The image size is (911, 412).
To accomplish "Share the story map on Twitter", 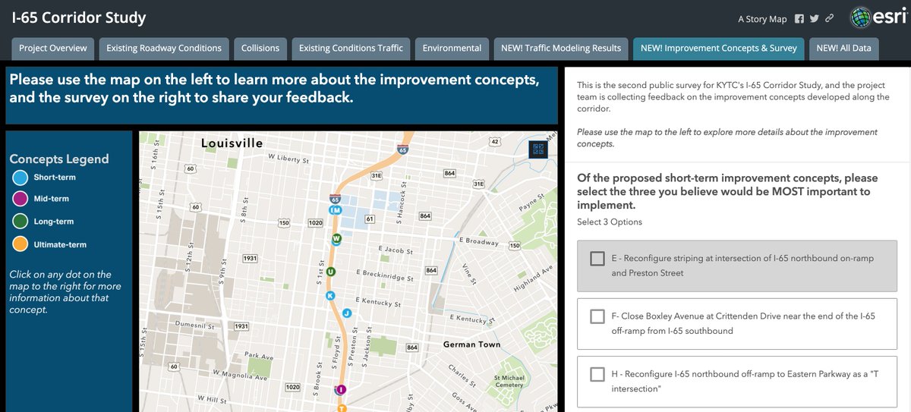I will (x=815, y=18).
